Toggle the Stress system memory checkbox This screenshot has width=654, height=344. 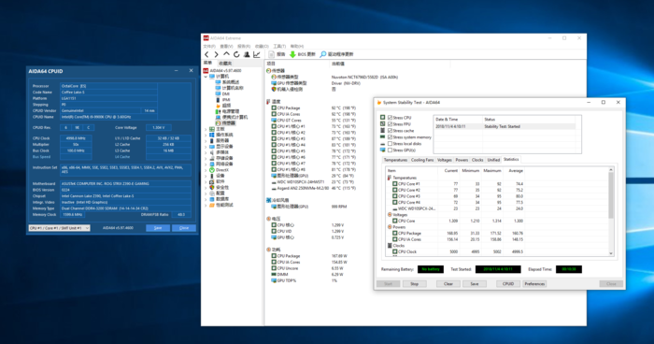(x=390, y=136)
